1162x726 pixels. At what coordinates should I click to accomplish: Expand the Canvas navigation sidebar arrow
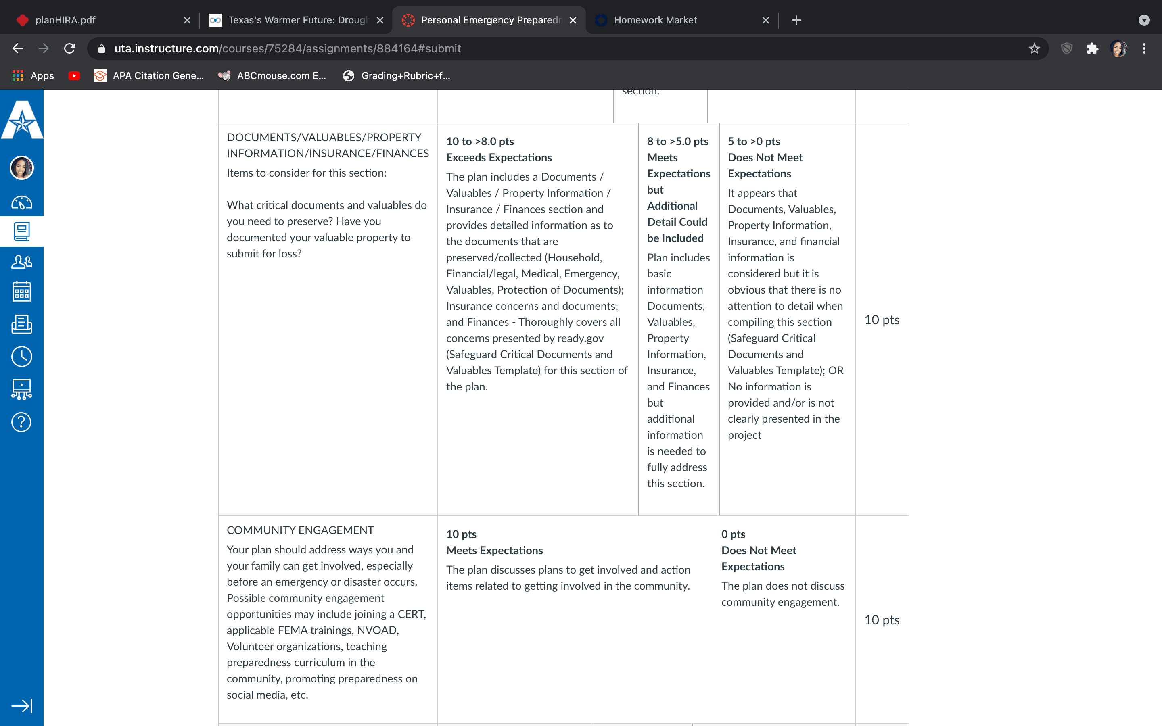(22, 706)
